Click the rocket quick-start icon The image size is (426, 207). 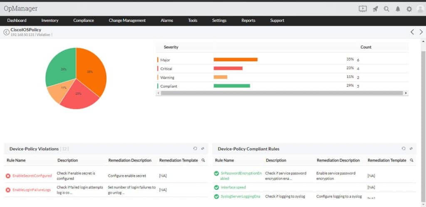pos(375,9)
